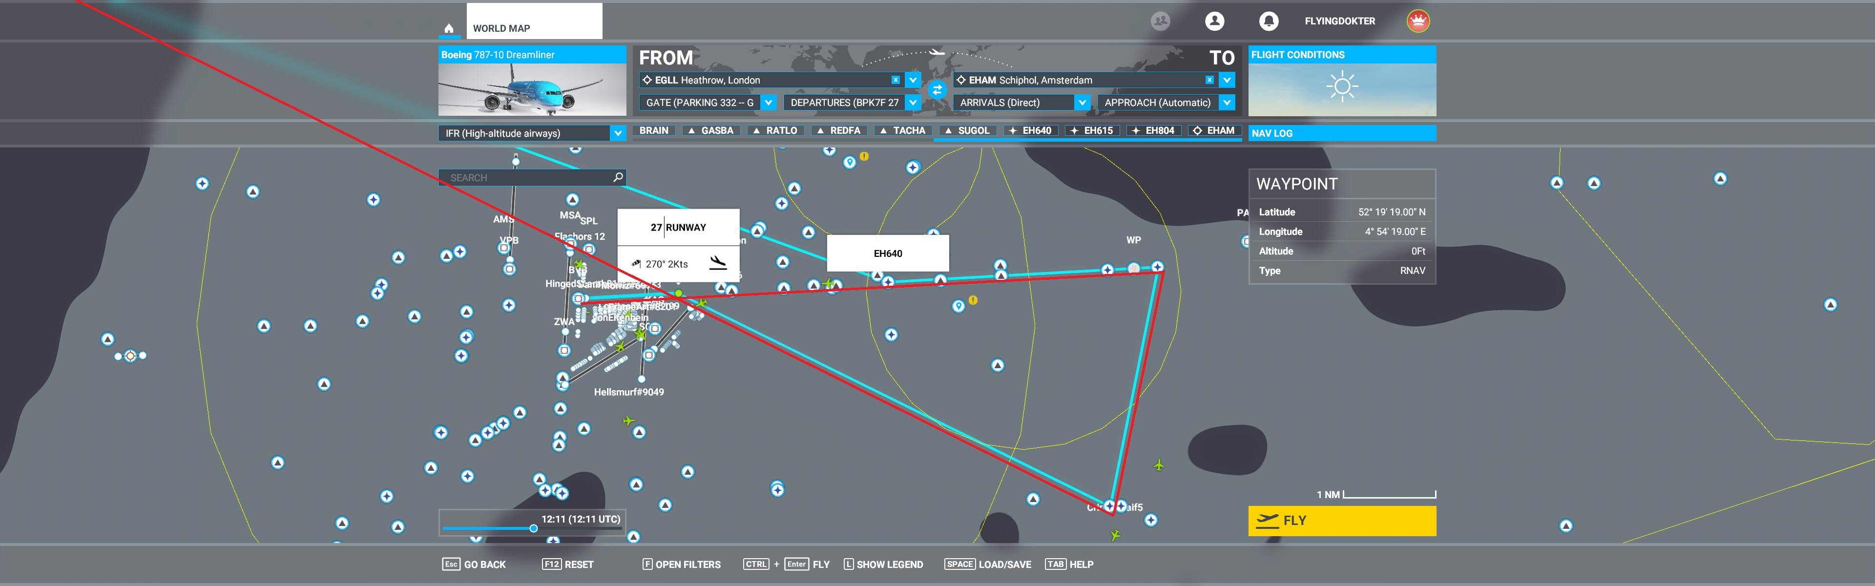Viewport: 1875px width, 586px height.
Task: Expand the APPROACH (Automatic) dropdown
Action: [1227, 103]
